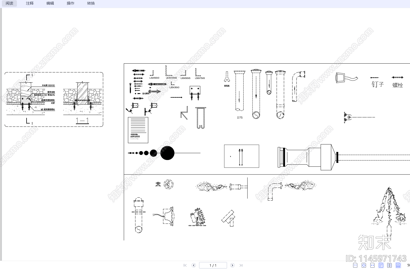Screen dimensions: 410x269
Task: Enable continuous scrolling view
Action: pos(398,265)
